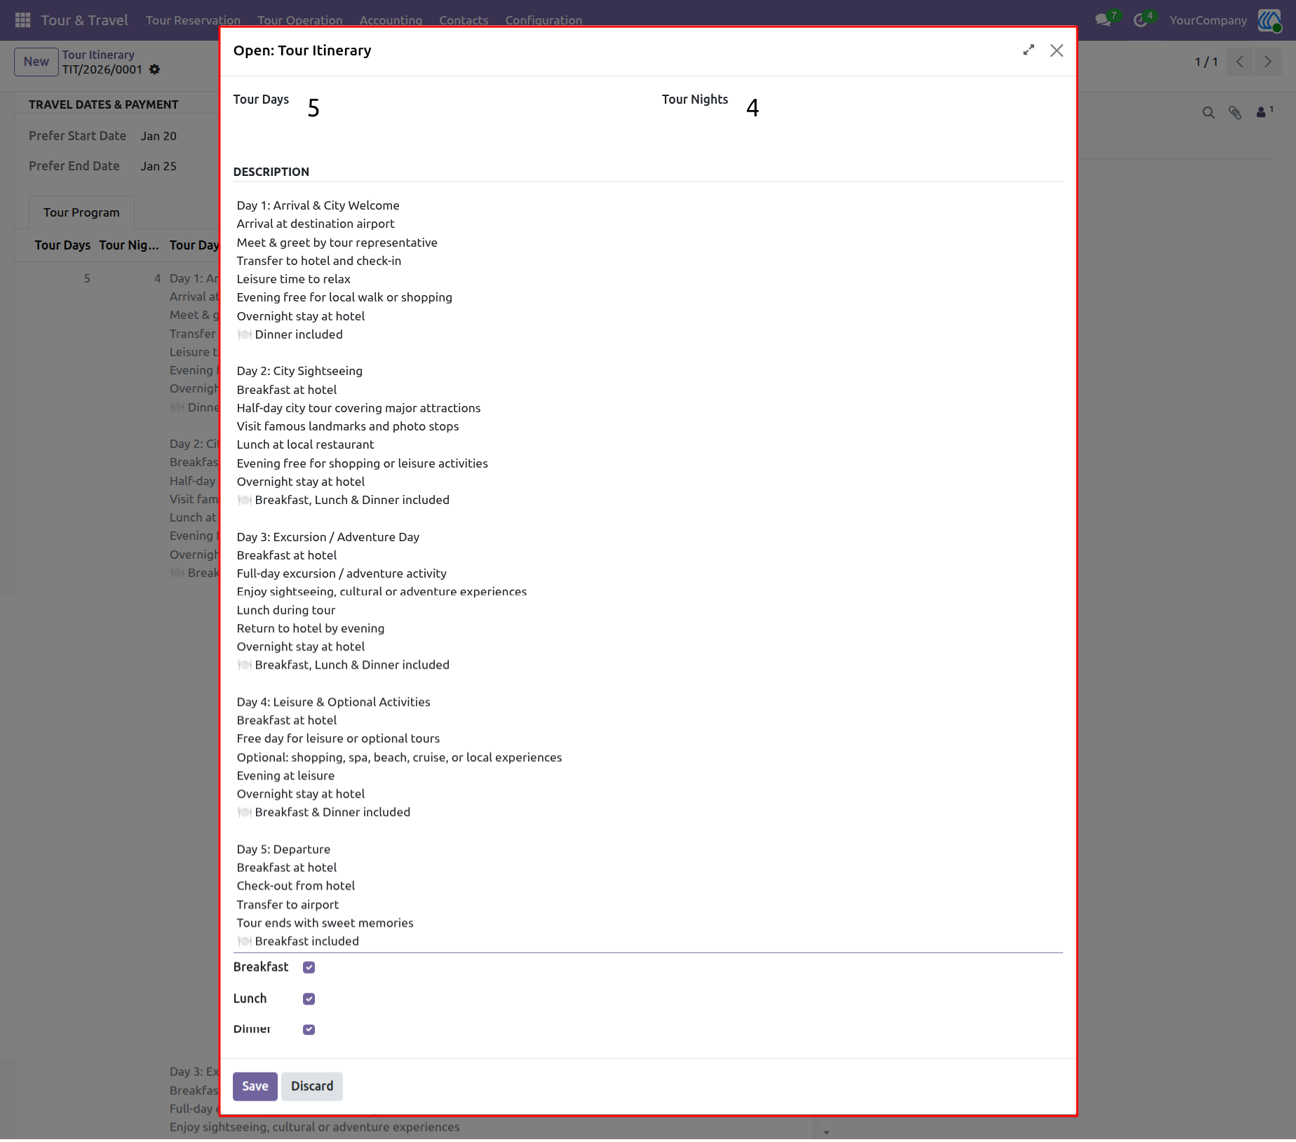Click the record pager 1 / 1 counter
The height and width of the screenshot is (1142, 1296).
(x=1206, y=62)
